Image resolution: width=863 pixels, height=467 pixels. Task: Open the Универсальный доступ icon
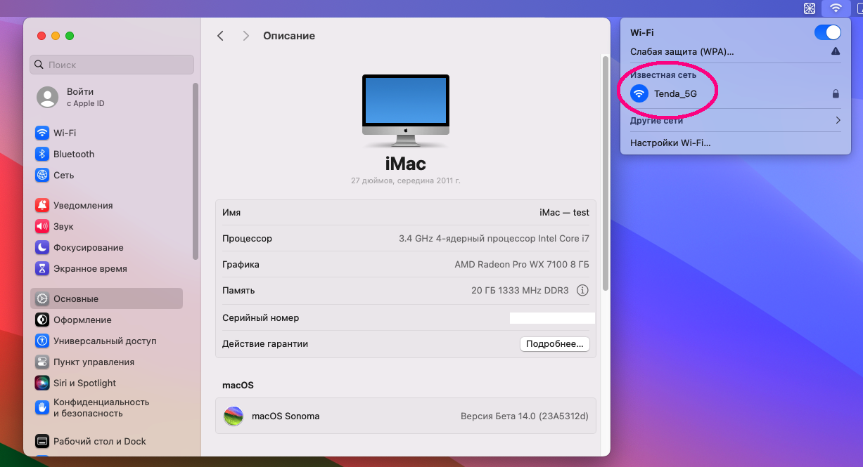42,341
